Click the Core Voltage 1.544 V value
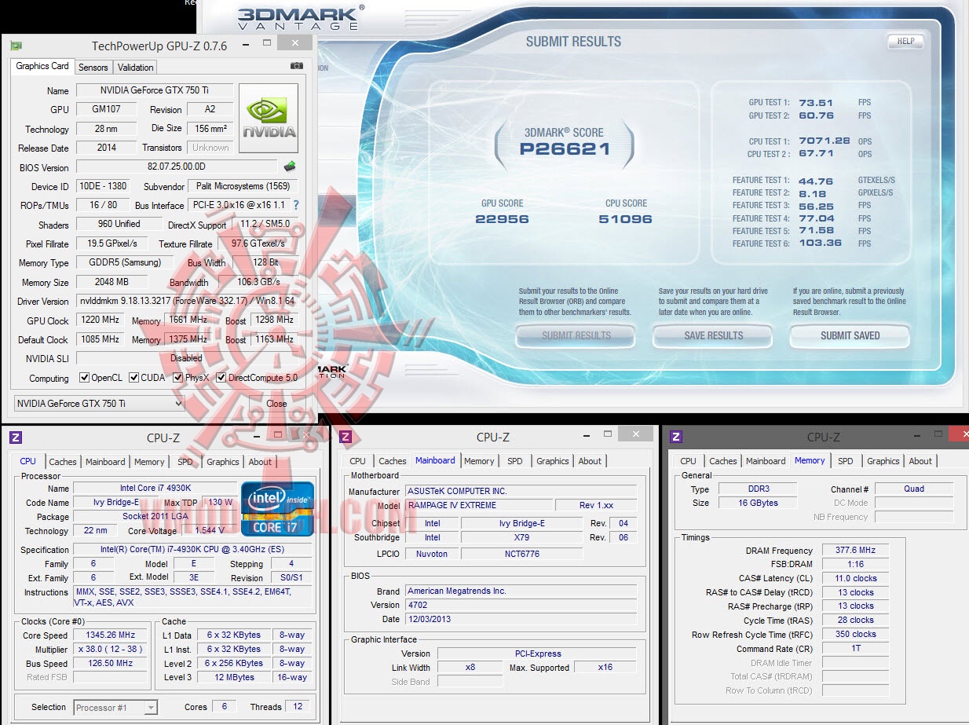Viewport: 969px width, 725px height. (x=210, y=531)
